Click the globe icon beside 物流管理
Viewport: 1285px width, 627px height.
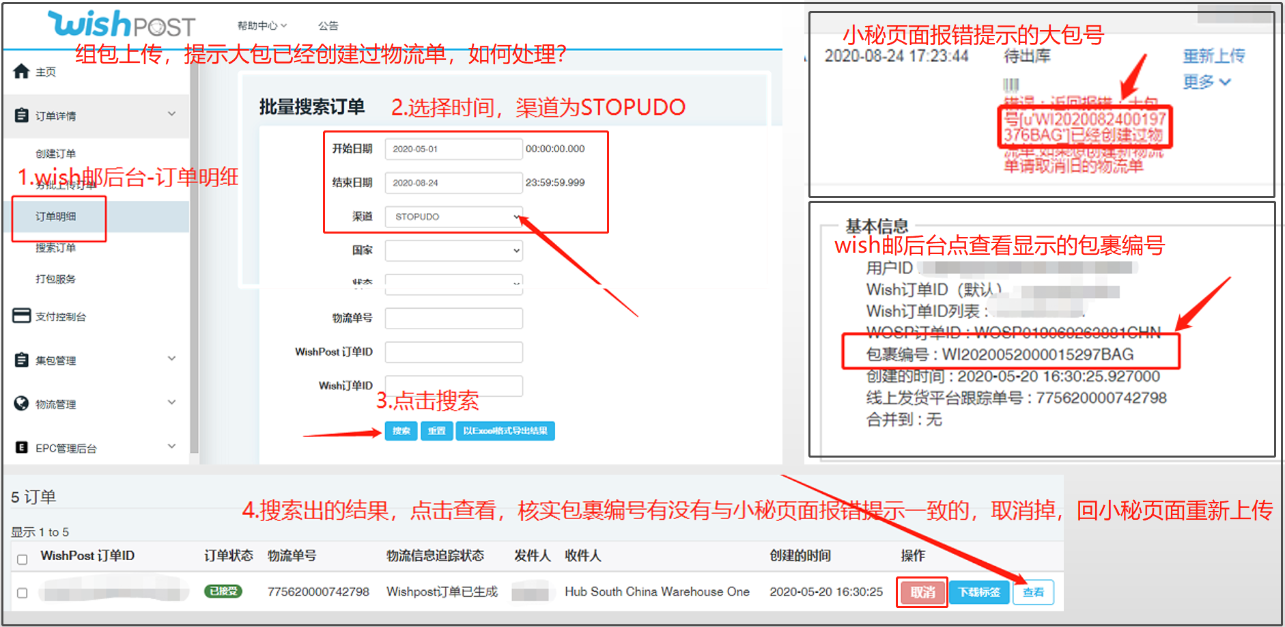point(21,403)
